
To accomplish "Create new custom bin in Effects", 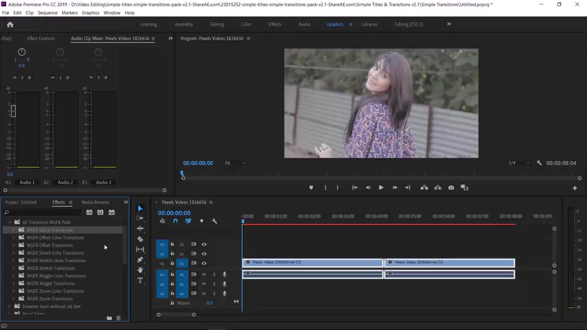I will coord(109,318).
